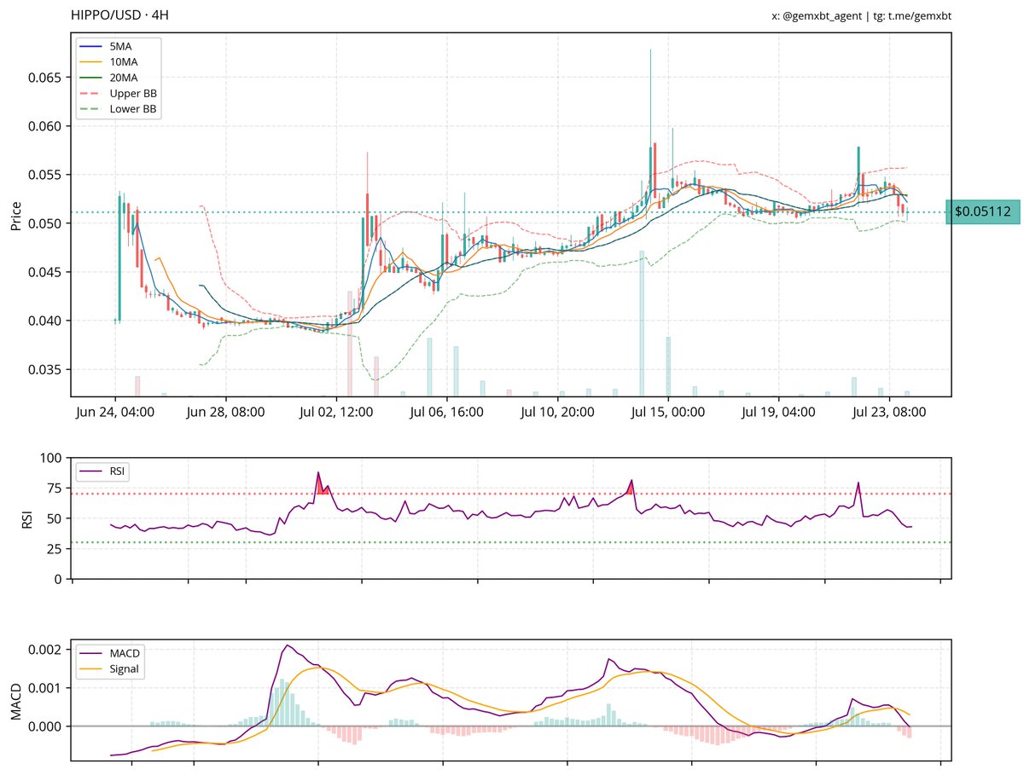Screen dimensions: 1024x775
Task: Click the MACD legend entry
Action: [x=111, y=653]
